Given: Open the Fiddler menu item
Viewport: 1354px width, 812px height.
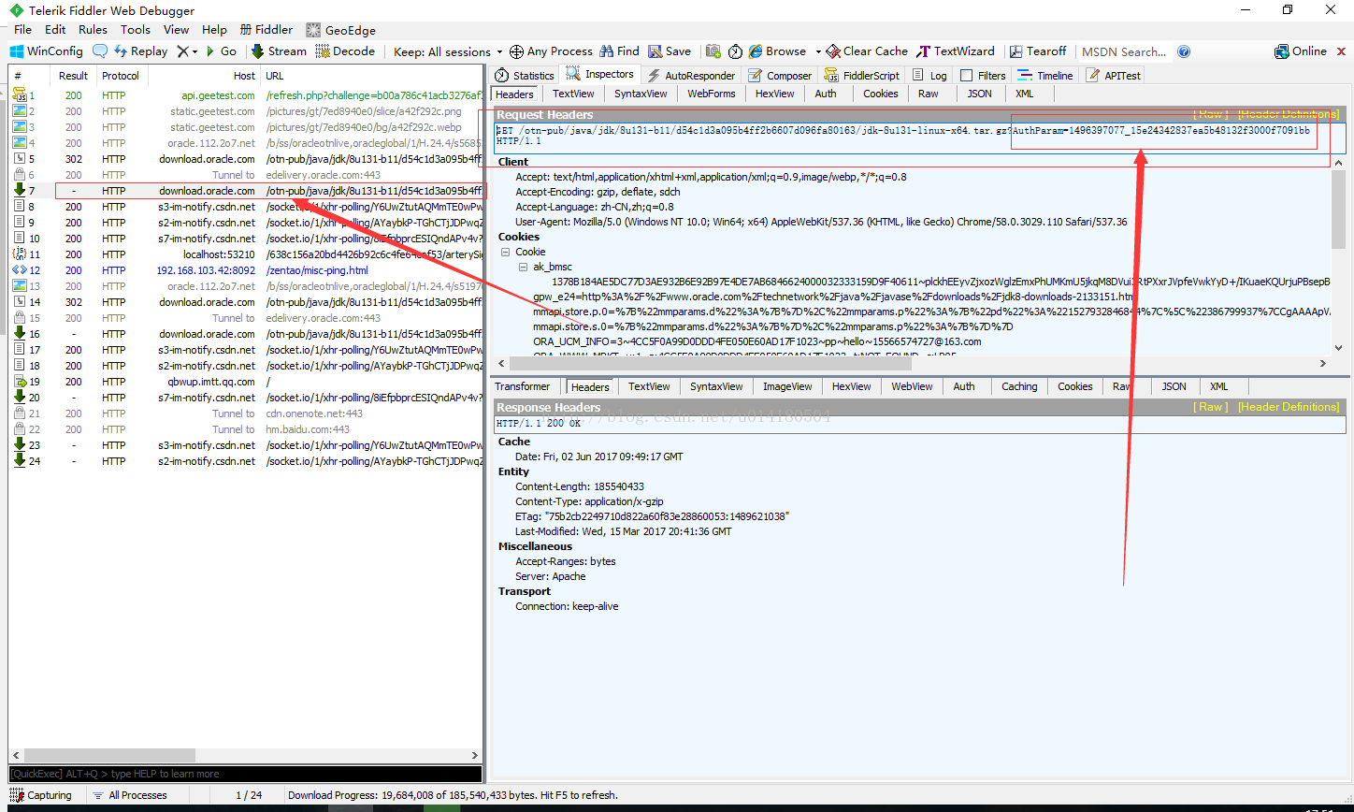Looking at the screenshot, I should (266, 29).
